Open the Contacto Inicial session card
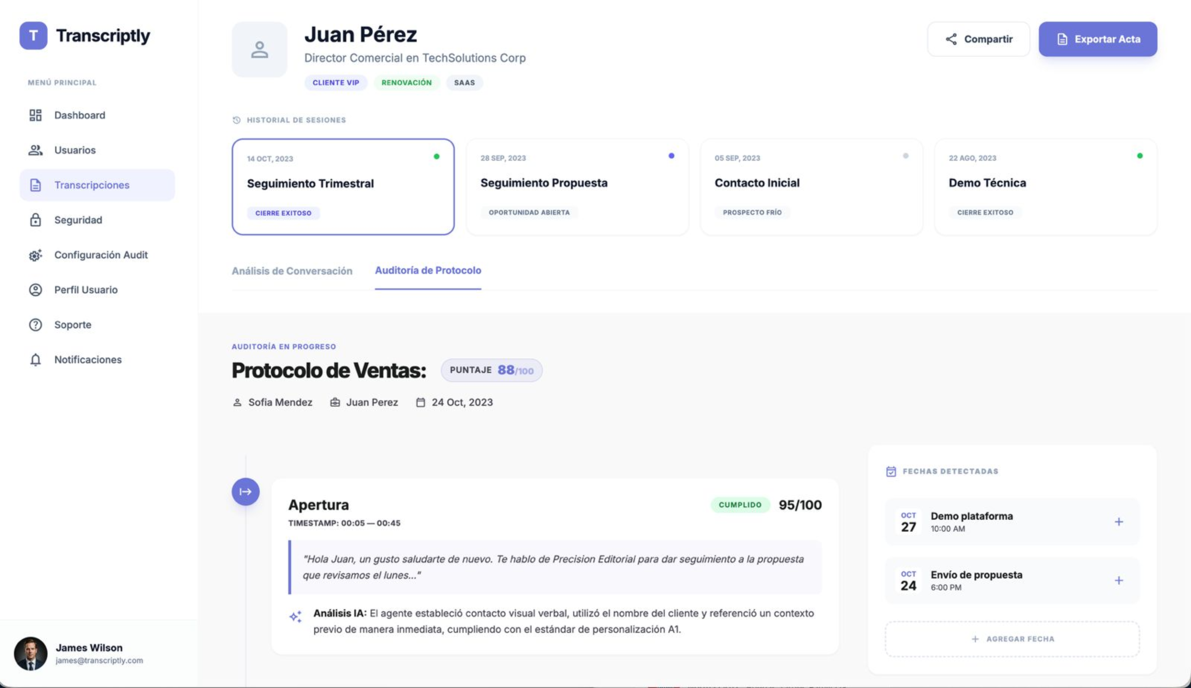 [811, 187]
